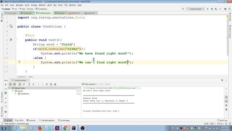The width and height of the screenshot is (232, 131).
Task: Click the run test gutter arrow beside line 6
Action: (x=11, y=40)
